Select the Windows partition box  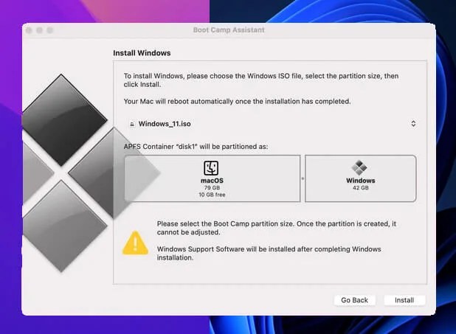(x=361, y=178)
